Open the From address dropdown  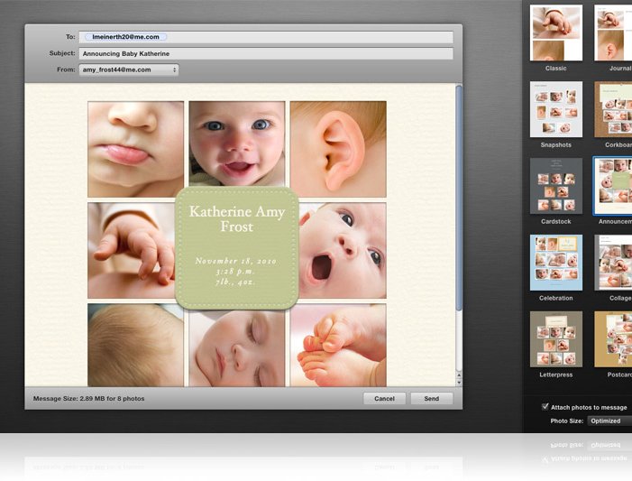tap(129, 69)
